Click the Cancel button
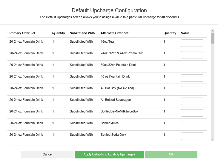The image size is (218, 162). point(47,154)
